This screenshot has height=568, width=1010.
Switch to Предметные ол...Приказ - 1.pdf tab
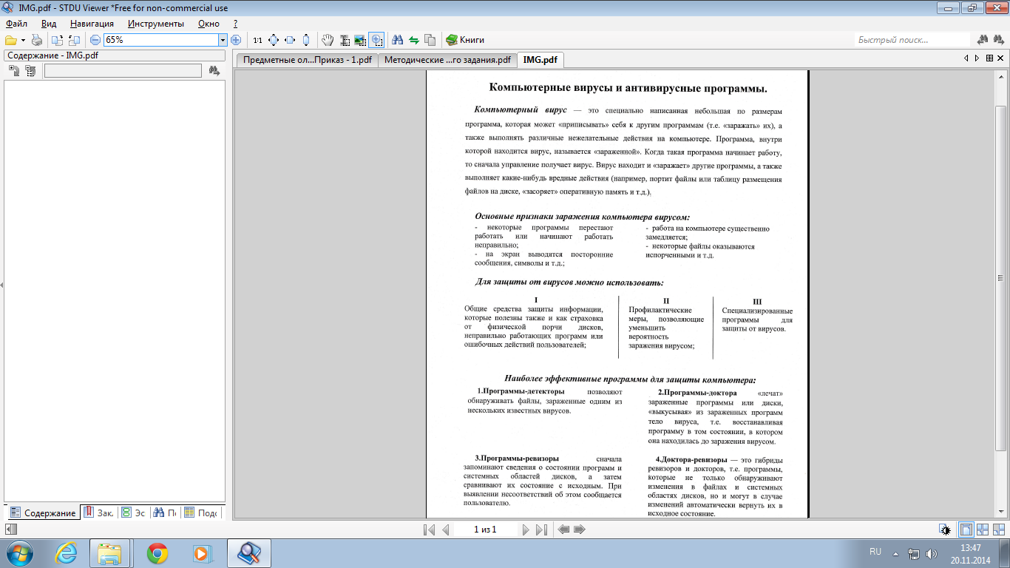tap(307, 60)
